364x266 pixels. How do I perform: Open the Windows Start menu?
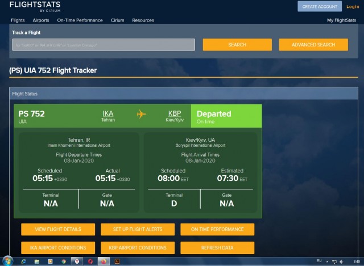[7, 261]
